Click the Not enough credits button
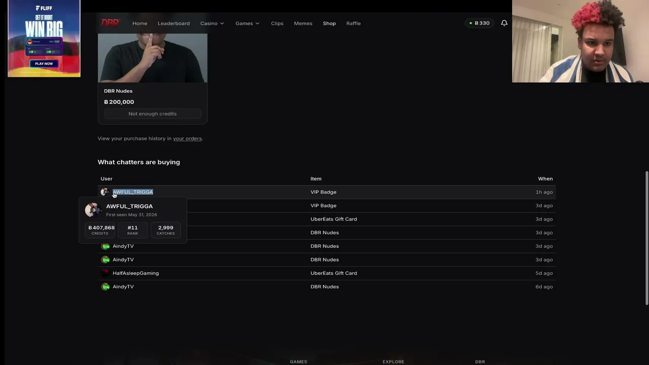 point(153,114)
